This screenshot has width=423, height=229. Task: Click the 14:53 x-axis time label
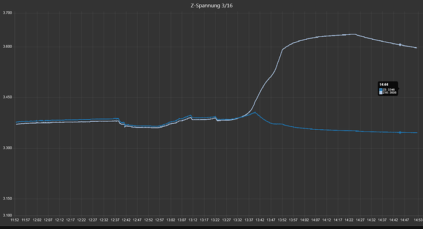418,220
